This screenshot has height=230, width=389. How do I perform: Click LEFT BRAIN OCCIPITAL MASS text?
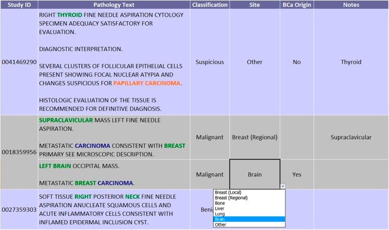(79, 166)
